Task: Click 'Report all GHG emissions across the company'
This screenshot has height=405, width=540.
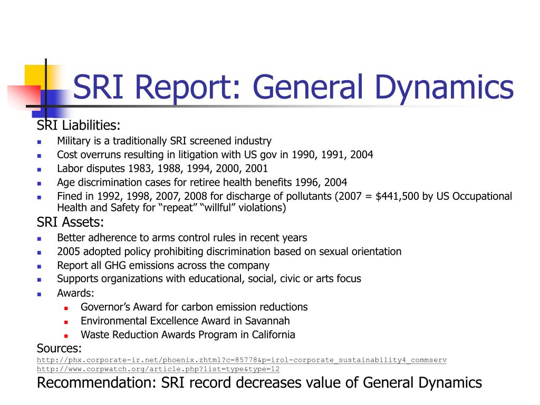Action: click(163, 266)
